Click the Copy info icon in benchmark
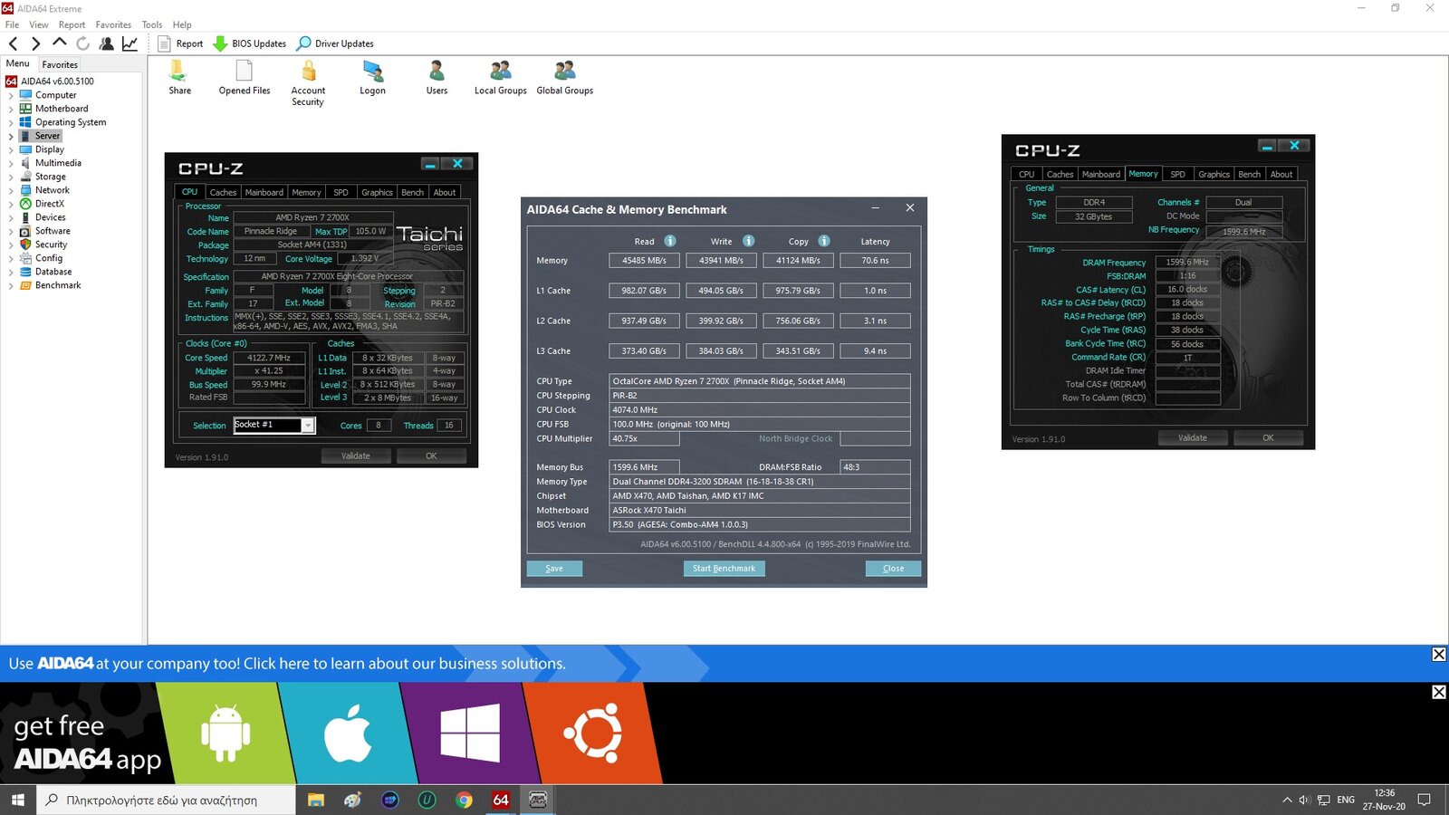1449x815 pixels. coord(824,241)
